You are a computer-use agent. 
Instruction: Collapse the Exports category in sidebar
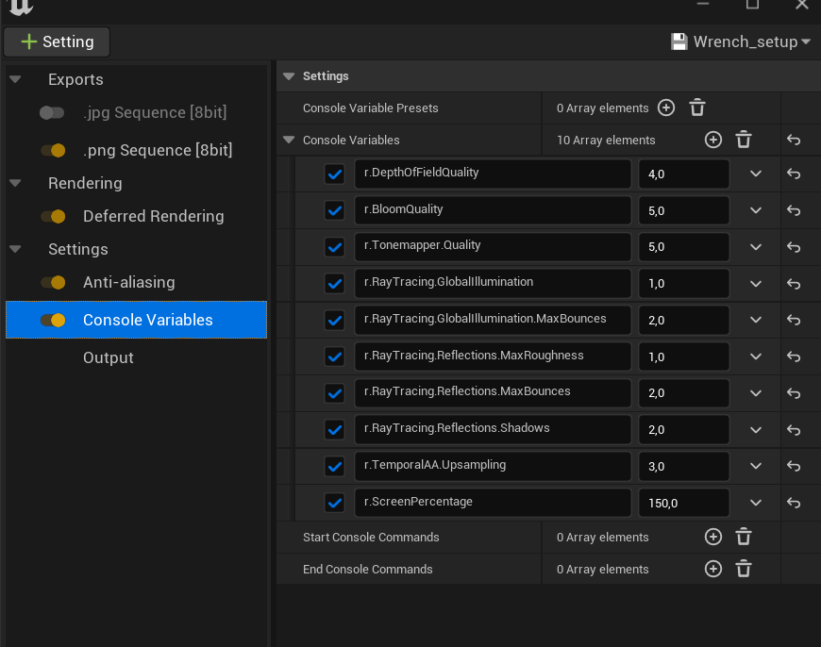click(x=15, y=79)
